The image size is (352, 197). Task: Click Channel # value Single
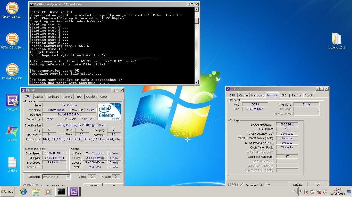[x=306, y=104]
